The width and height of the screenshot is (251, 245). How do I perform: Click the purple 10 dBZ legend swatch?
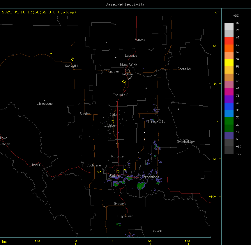click(229, 136)
